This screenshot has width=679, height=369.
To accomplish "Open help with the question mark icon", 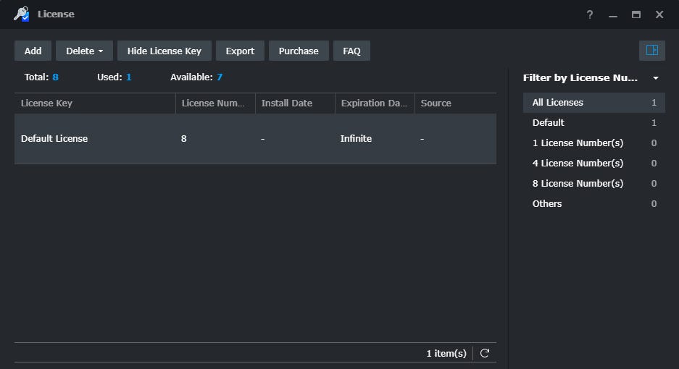I will click(589, 14).
